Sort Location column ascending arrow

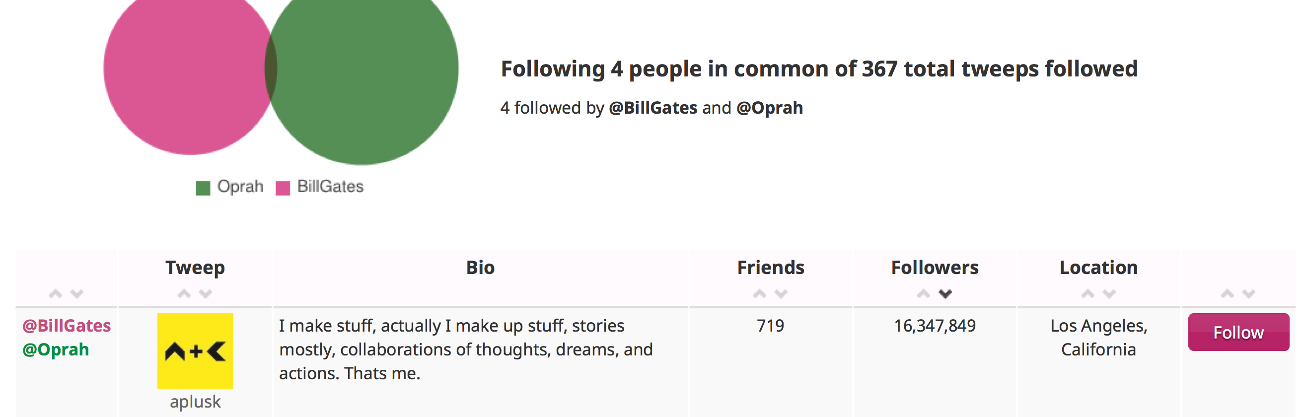1087,293
